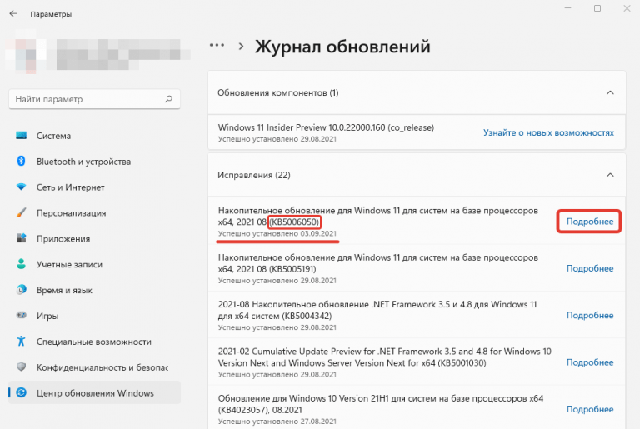Select Учетные записи category
Screen dimensions: 640x429
pos(94,264)
